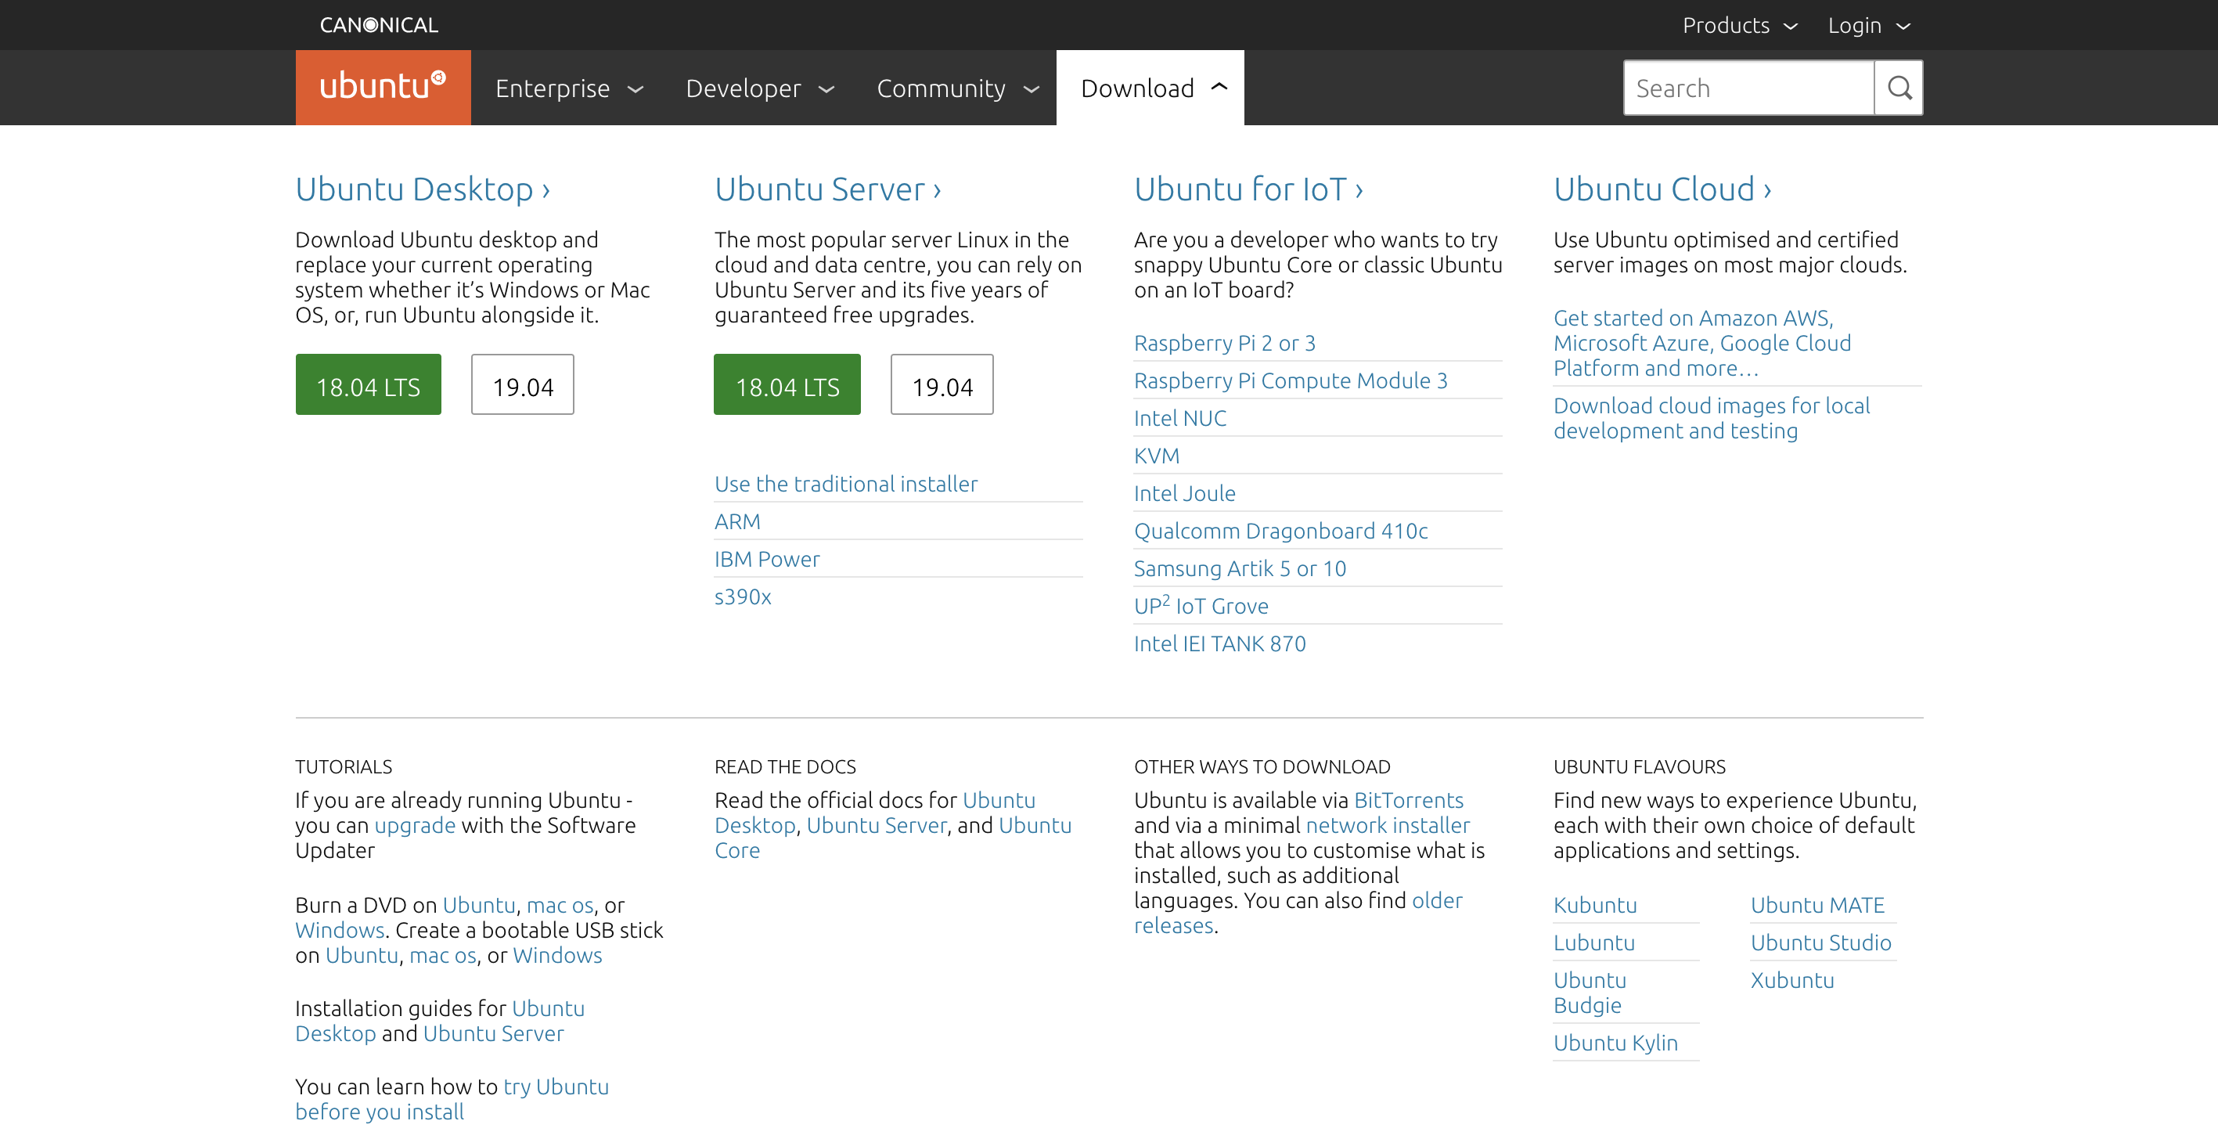Viewport: 2218px width, 1146px height.
Task: Open the Ubuntu MATE flavour link
Action: 1817,905
